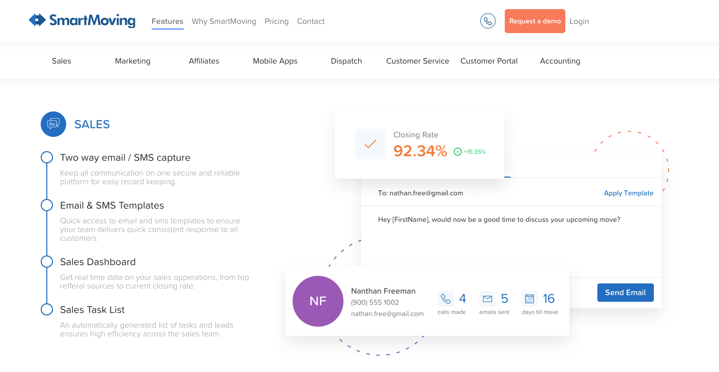Click the green percentage increase indicator icon

click(x=457, y=152)
